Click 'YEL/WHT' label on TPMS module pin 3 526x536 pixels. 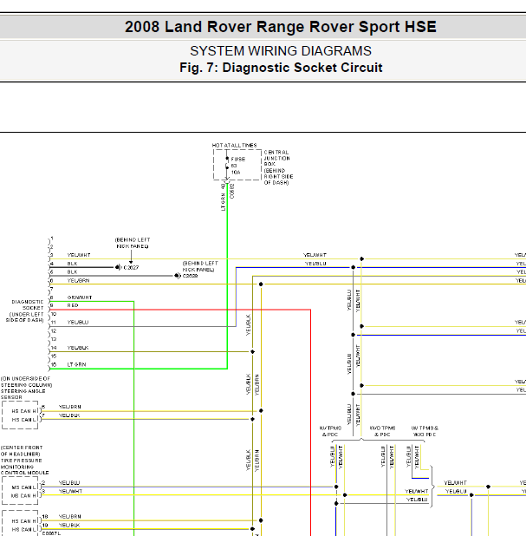(x=71, y=491)
